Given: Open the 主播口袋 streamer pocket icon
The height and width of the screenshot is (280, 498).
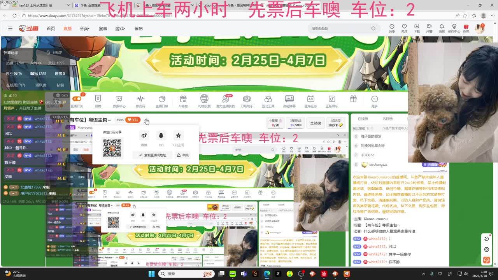Looking at the screenshot, I should click(162, 101).
